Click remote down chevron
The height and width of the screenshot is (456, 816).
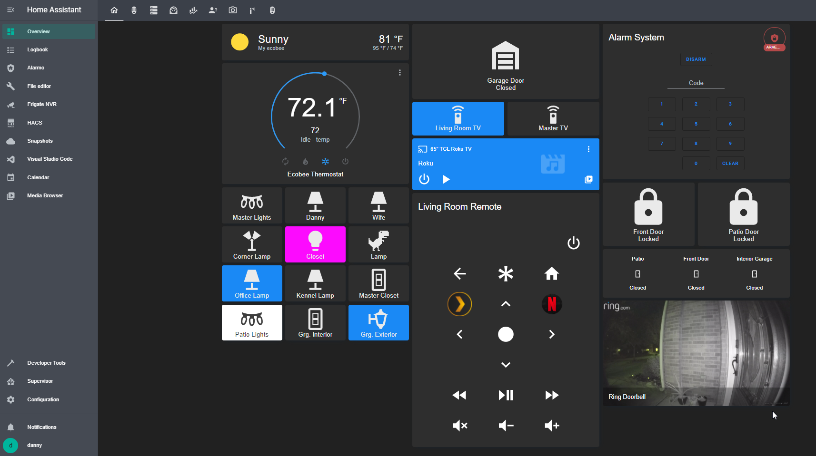pos(506,365)
